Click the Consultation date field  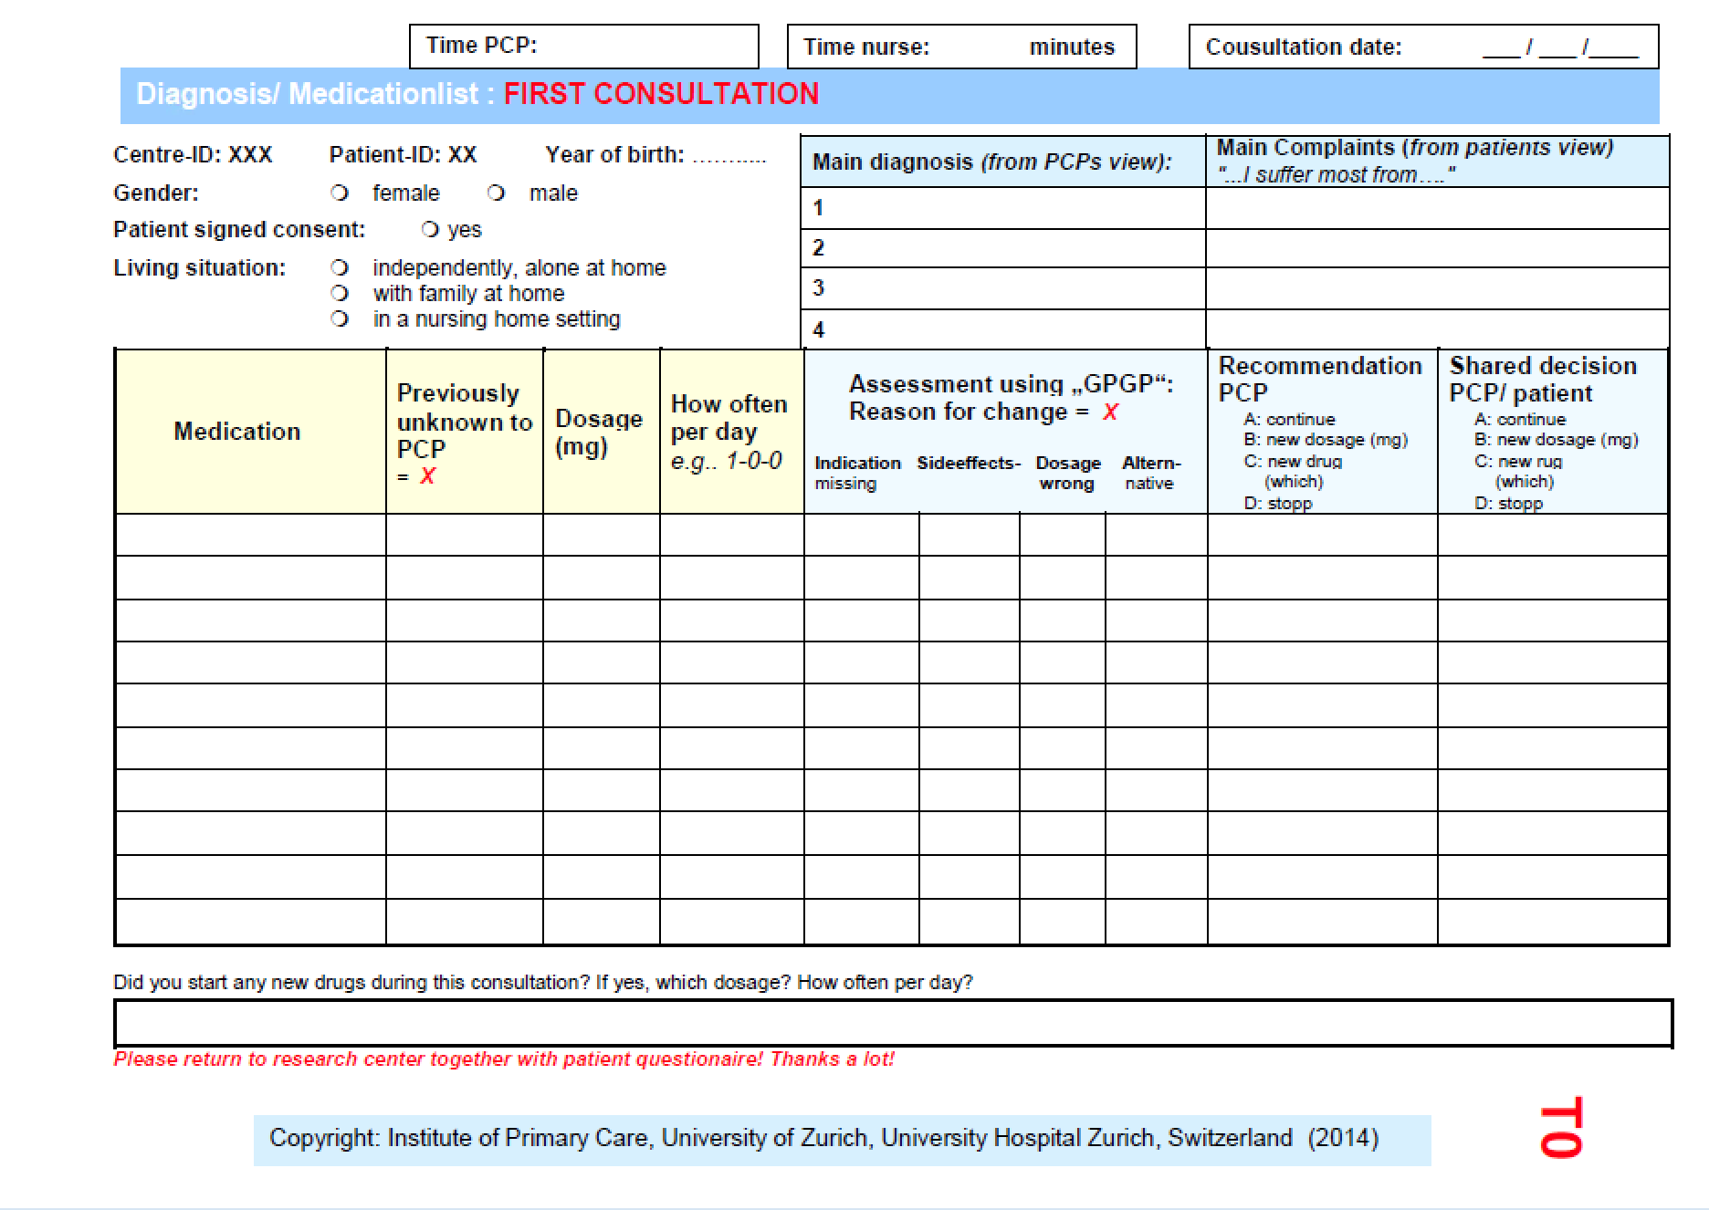(1423, 47)
